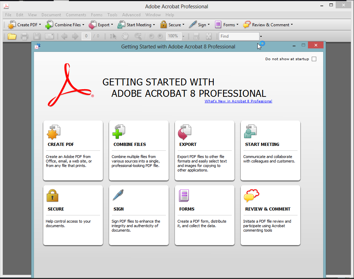
Task: Open the Create PDF card
Action: (x=73, y=150)
